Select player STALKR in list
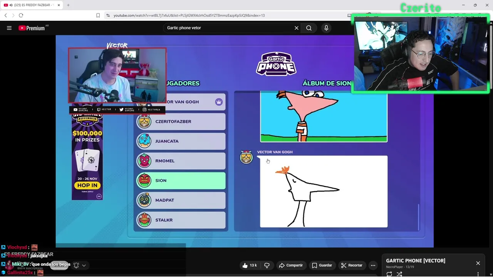Image resolution: width=493 pixels, height=277 pixels. point(181,220)
